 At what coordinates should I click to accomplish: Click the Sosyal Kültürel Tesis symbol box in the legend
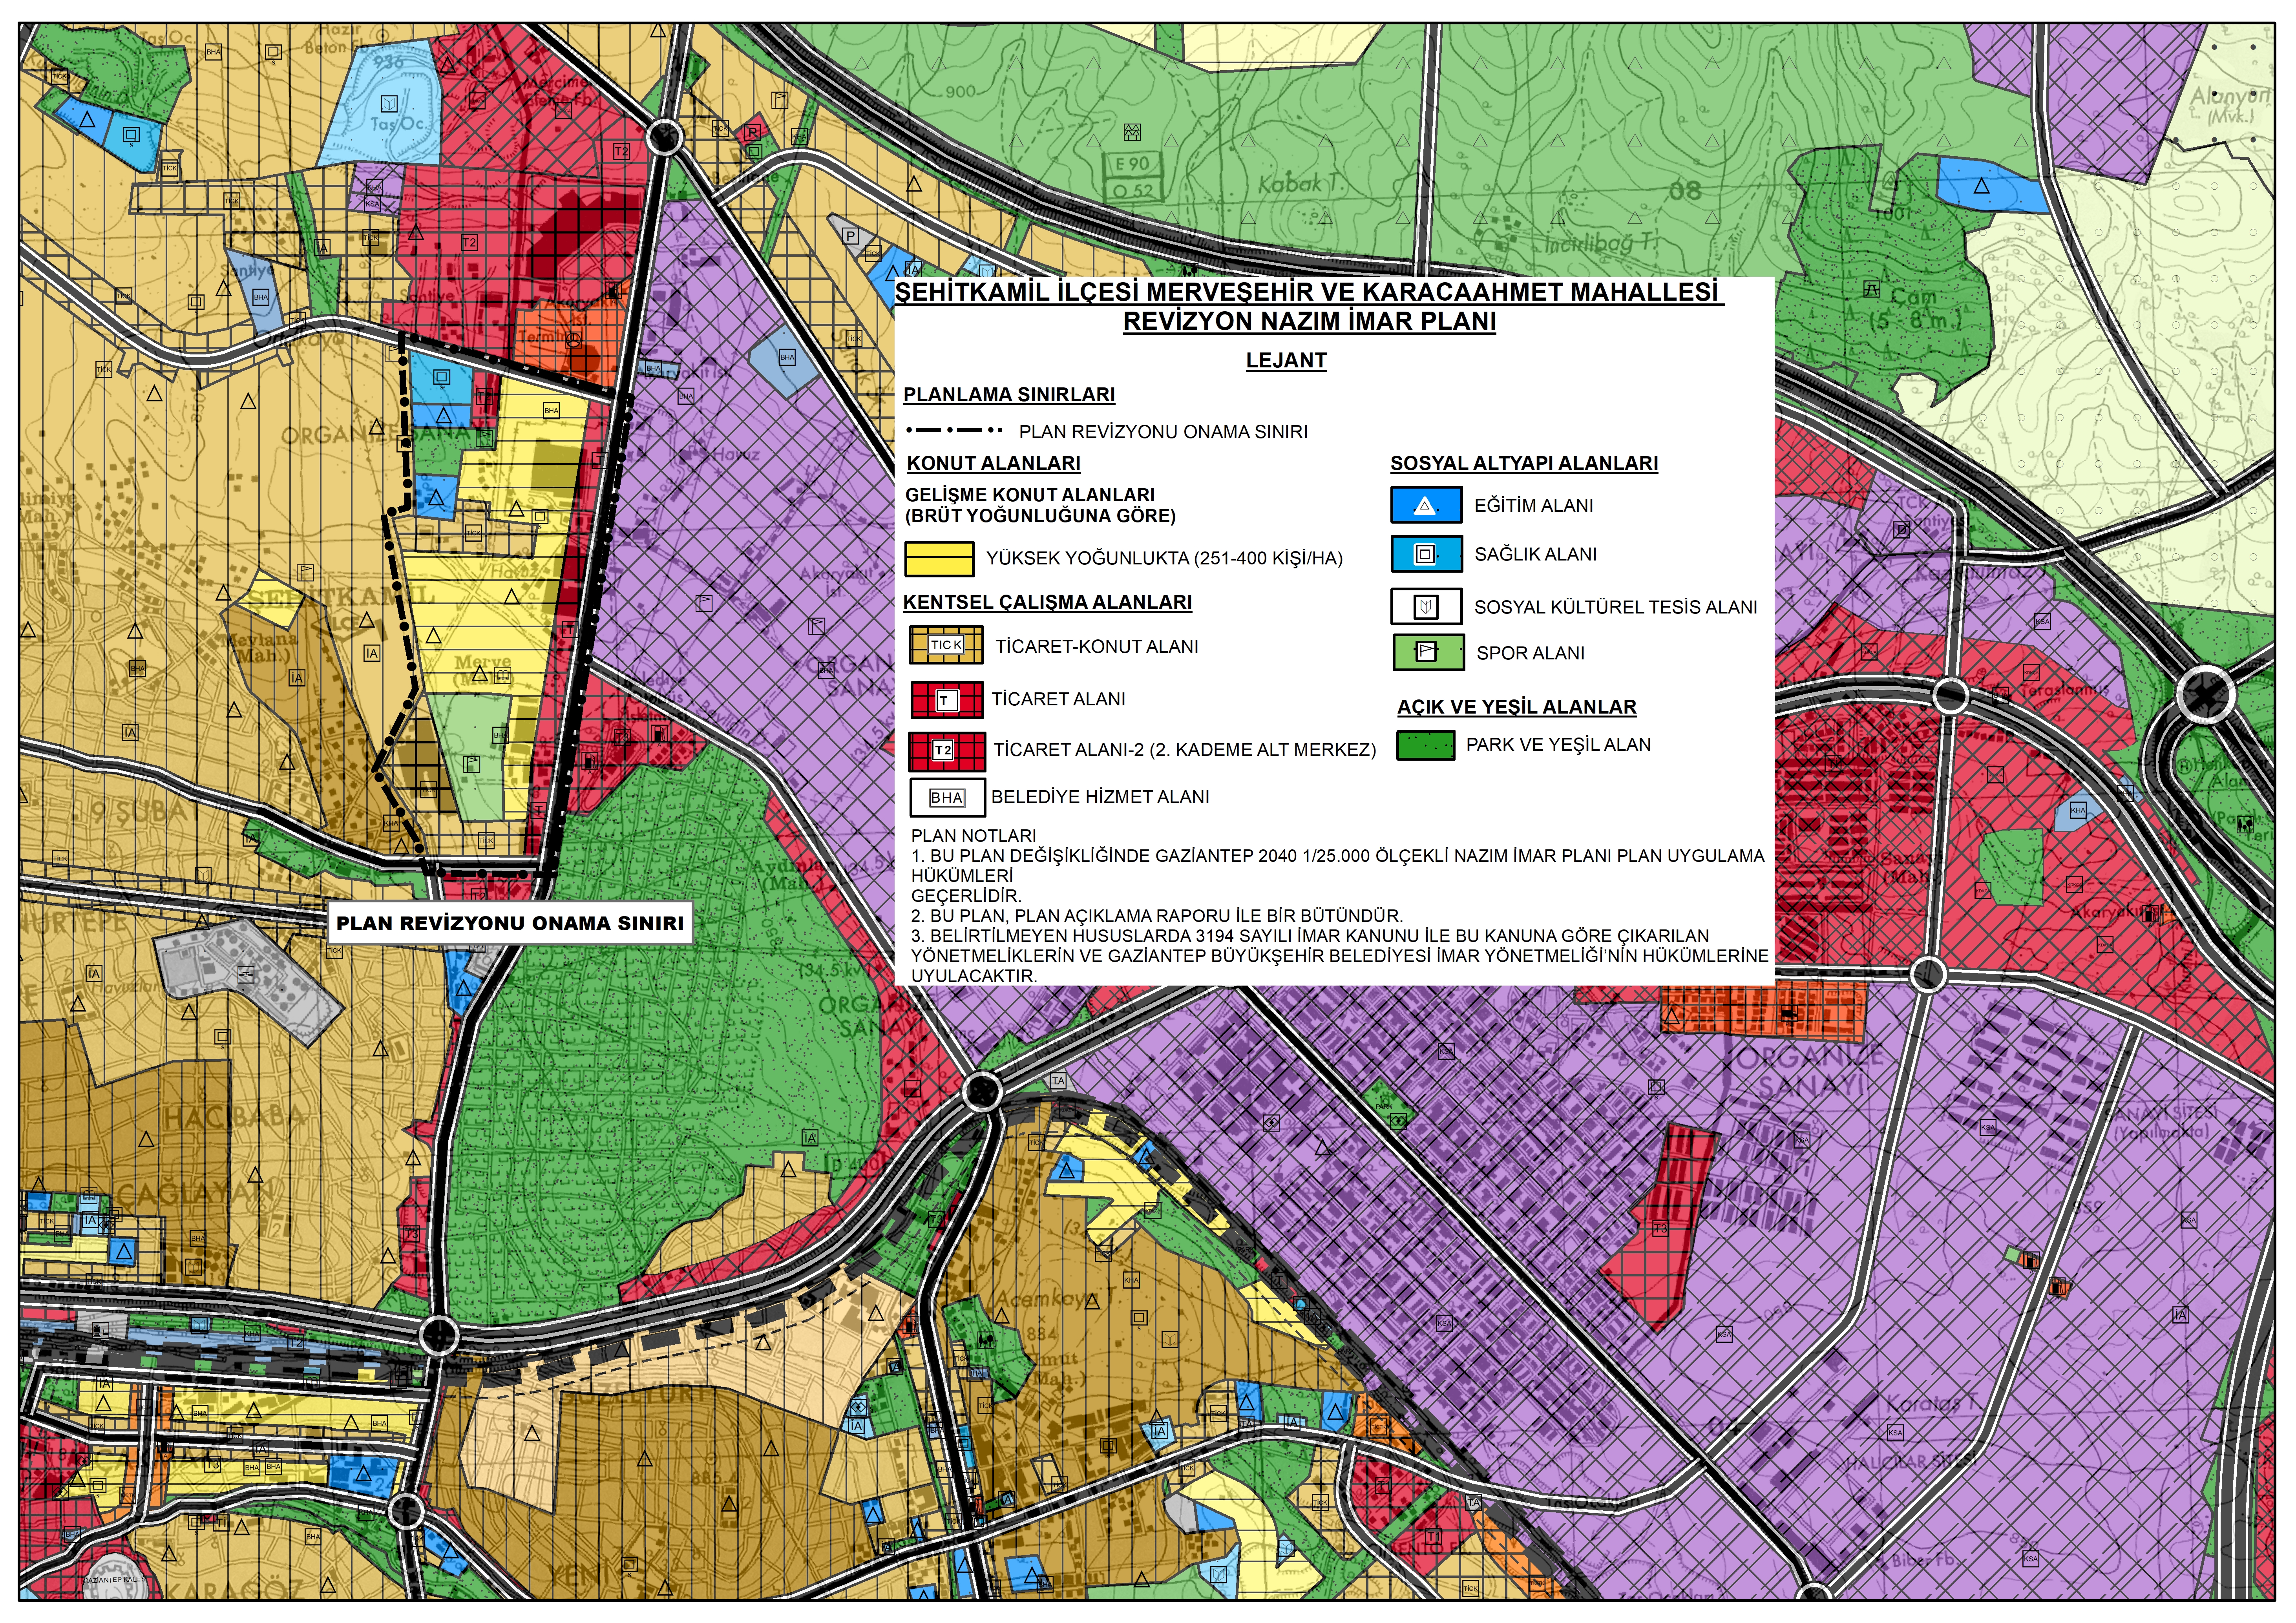(1426, 607)
